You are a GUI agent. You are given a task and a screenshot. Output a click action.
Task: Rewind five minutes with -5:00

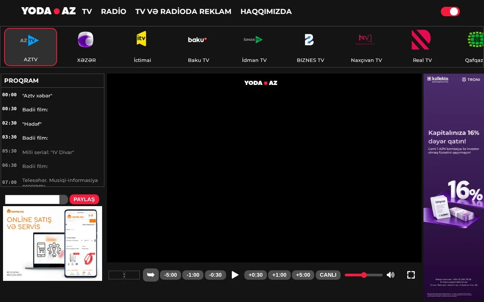point(171,275)
